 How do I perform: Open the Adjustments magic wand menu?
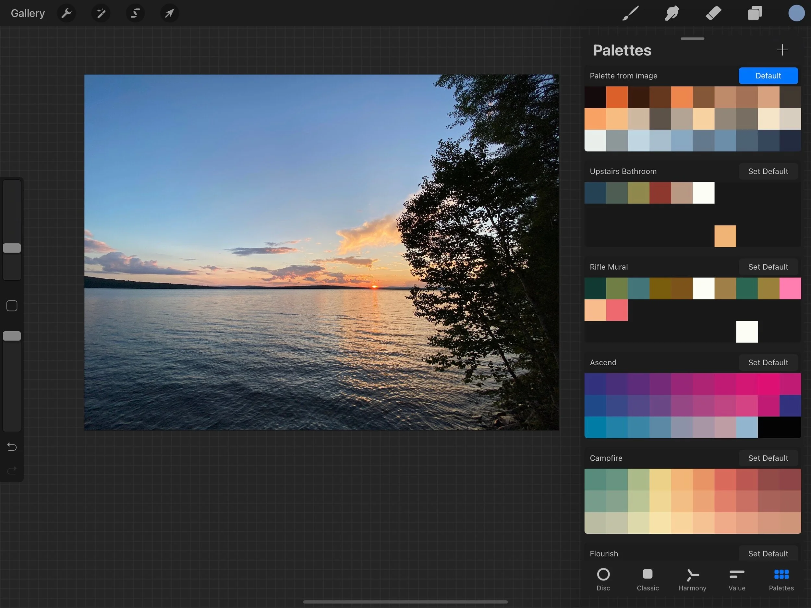click(x=101, y=14)
